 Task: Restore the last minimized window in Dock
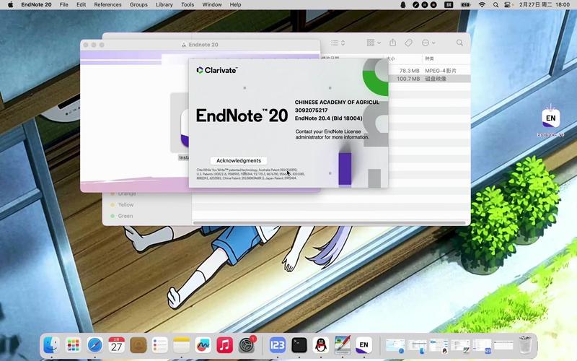point(503,346)
